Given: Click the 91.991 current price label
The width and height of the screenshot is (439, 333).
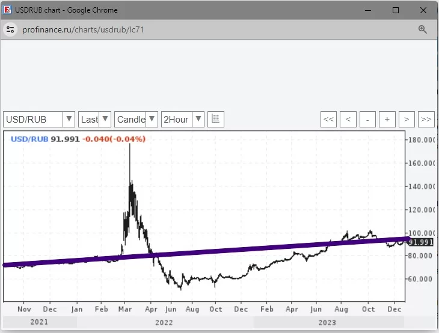Looking at the screenshot, I should click(421, 242).
